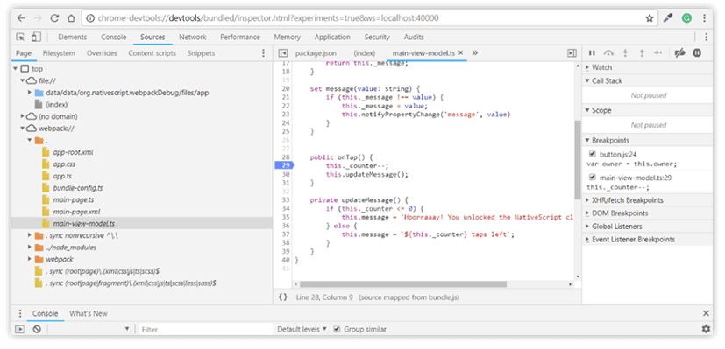Open the What's New drawer tab
Image resolution: width=725 pixels, height=349 pixels.
click(x=89, y=313)
